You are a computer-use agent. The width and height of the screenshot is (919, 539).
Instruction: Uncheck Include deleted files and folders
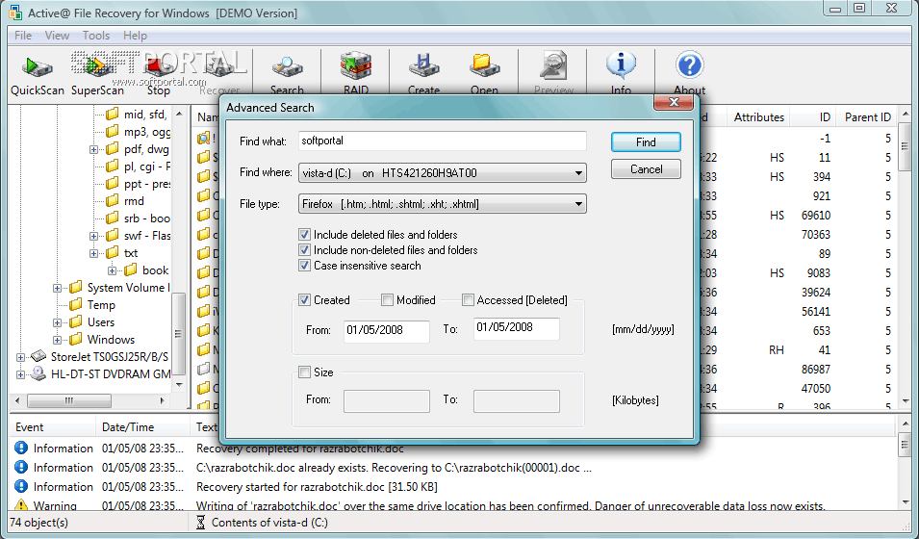[x=304, y=235]
